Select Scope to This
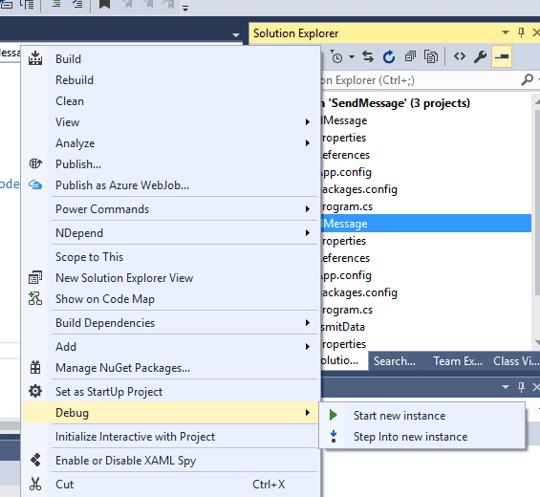 tap(170, 257)
